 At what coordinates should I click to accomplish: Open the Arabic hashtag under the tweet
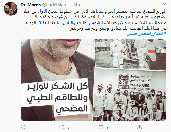[x=146, y=34]
